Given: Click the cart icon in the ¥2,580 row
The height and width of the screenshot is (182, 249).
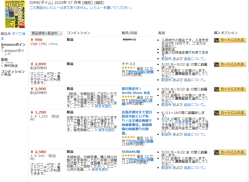Looking at the screenshot, I should click(x=216, y=153).
